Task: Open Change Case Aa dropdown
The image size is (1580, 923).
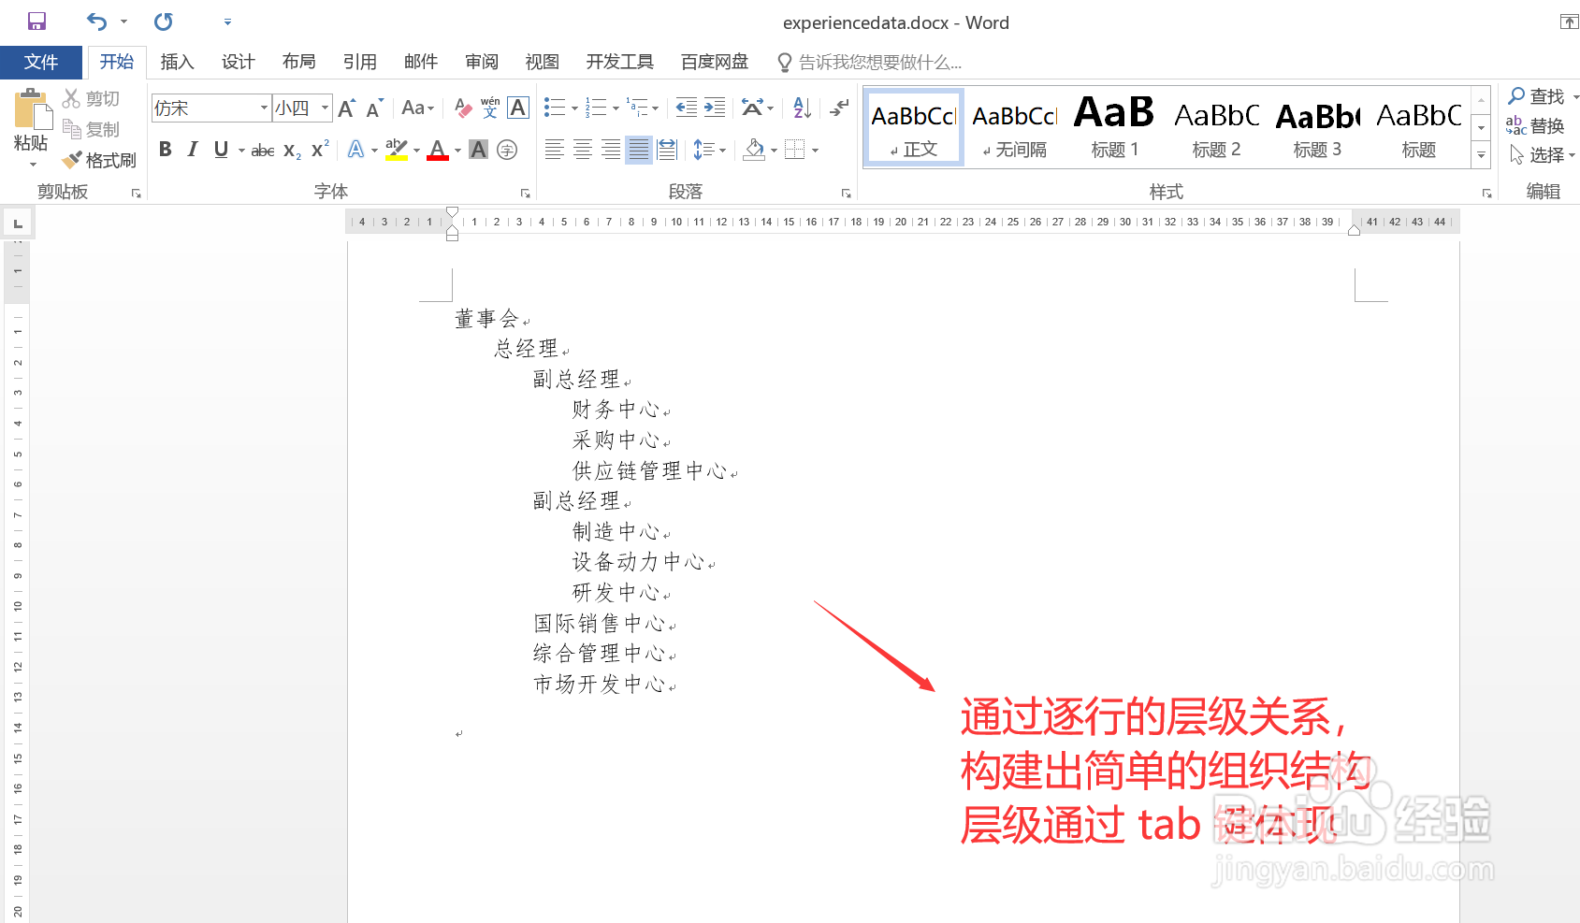Action: (417, 108)
